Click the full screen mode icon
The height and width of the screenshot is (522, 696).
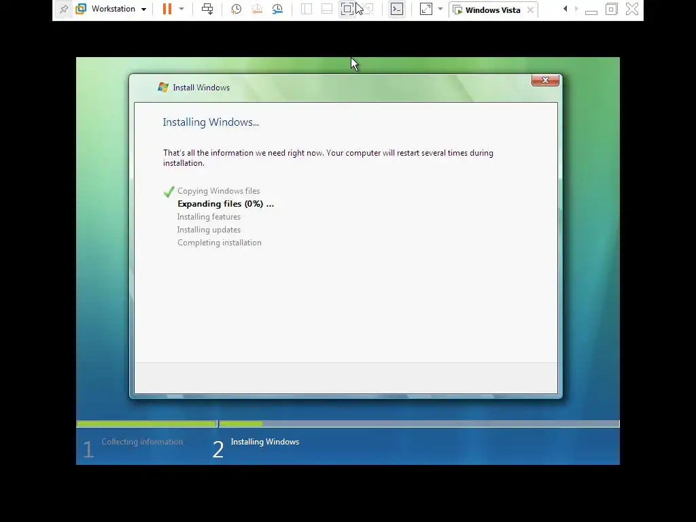[347, 9]
